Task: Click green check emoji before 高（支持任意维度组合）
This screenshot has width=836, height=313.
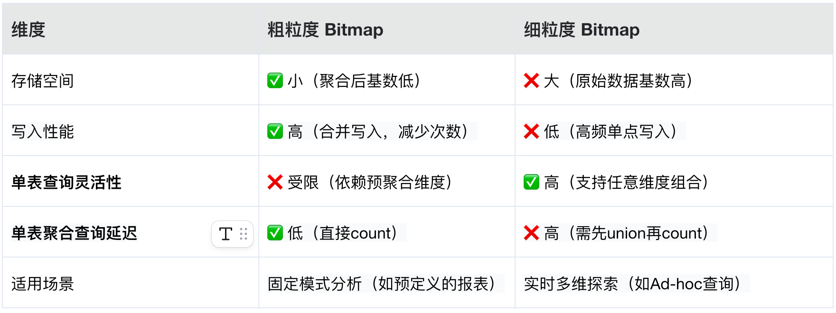Action: (x=531, y=182)
